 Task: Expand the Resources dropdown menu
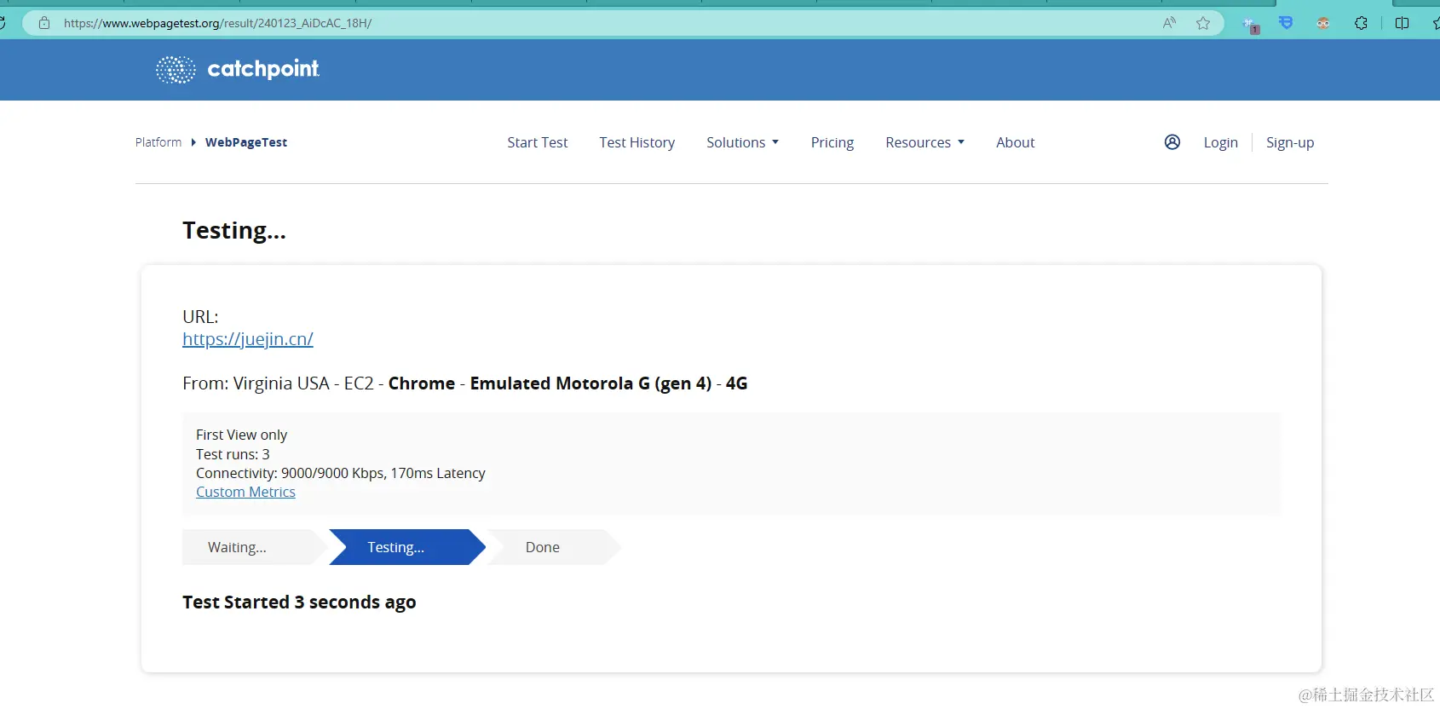tap(925, 142)
